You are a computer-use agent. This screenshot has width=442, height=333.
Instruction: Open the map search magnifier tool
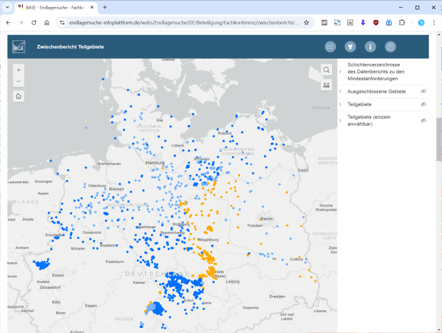tap(326, 70)
